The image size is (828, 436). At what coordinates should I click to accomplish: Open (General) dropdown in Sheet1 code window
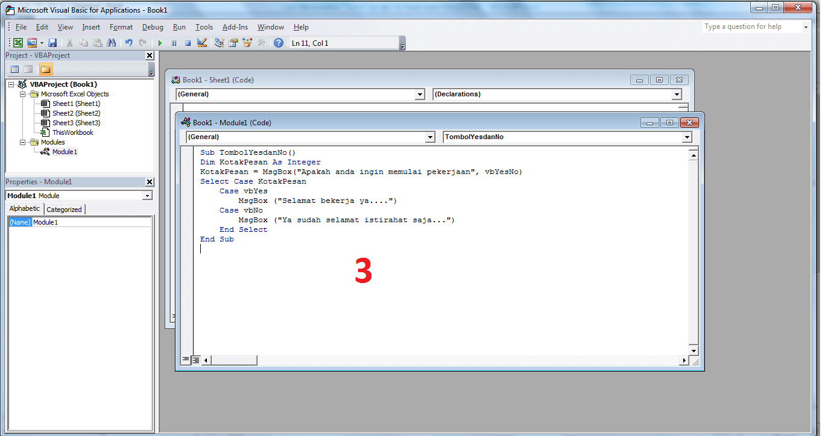tap(420, 95)
